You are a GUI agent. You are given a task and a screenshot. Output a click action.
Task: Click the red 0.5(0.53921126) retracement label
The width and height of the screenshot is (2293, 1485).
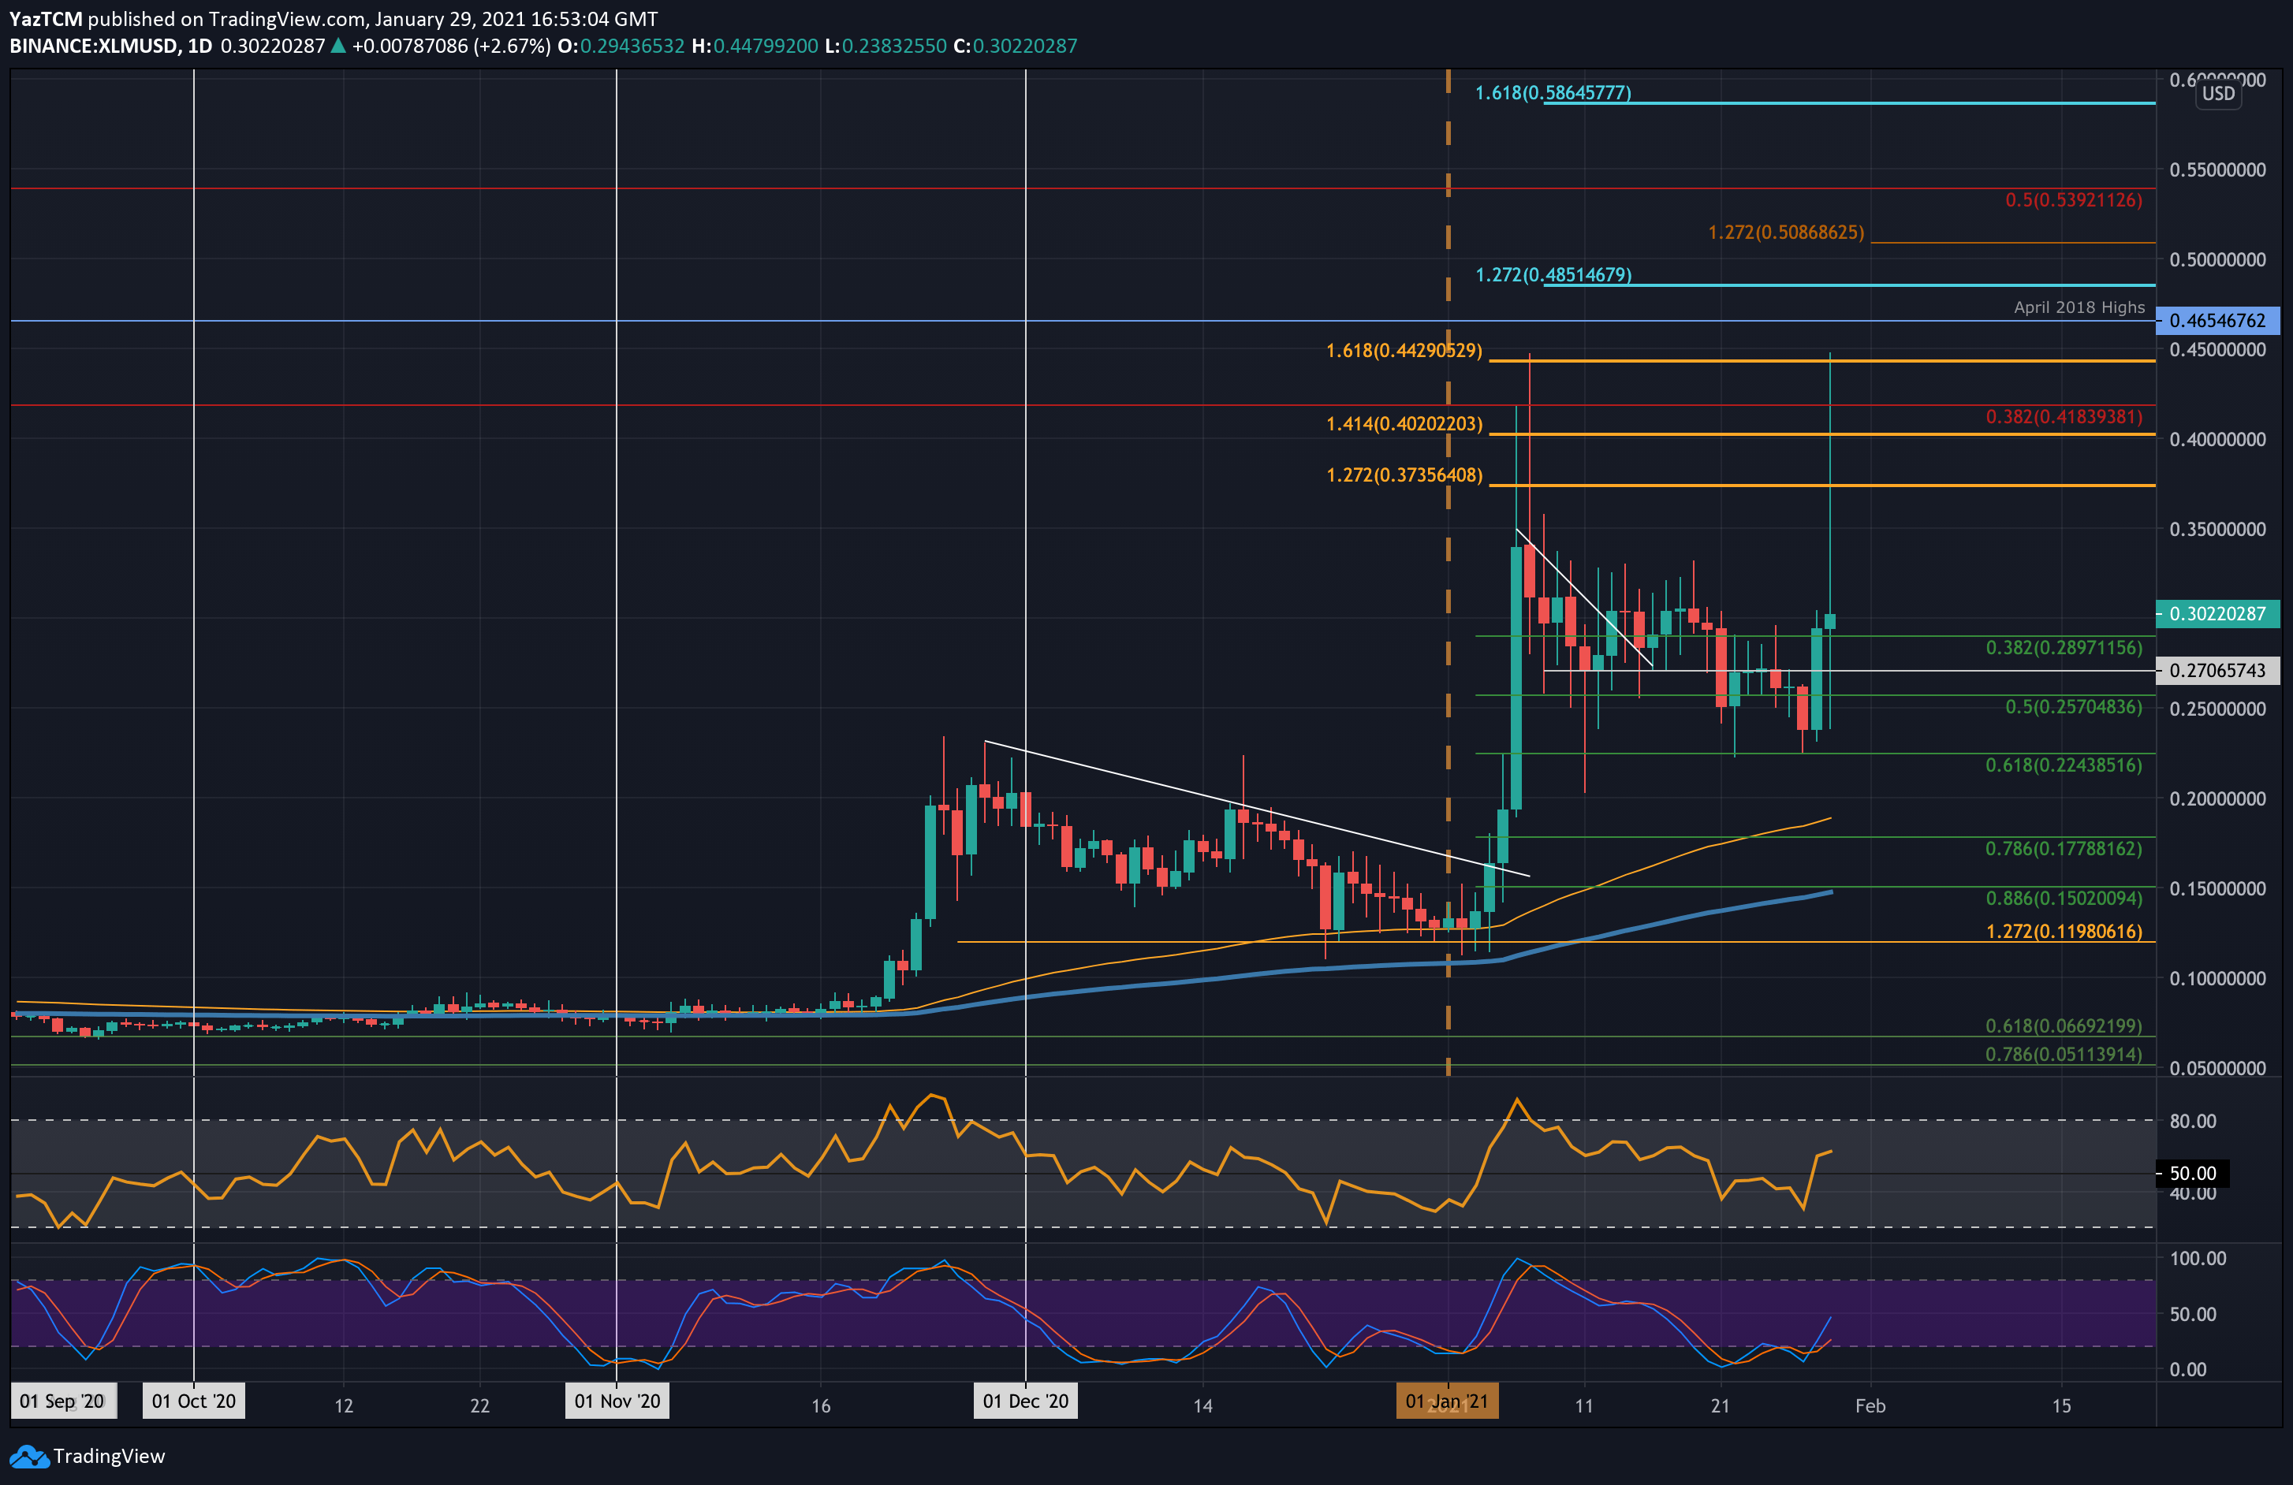pyautogui.click(x=2073, y=199)
